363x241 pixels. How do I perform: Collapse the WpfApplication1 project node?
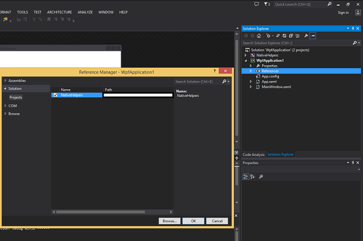(x=246, y=61)
